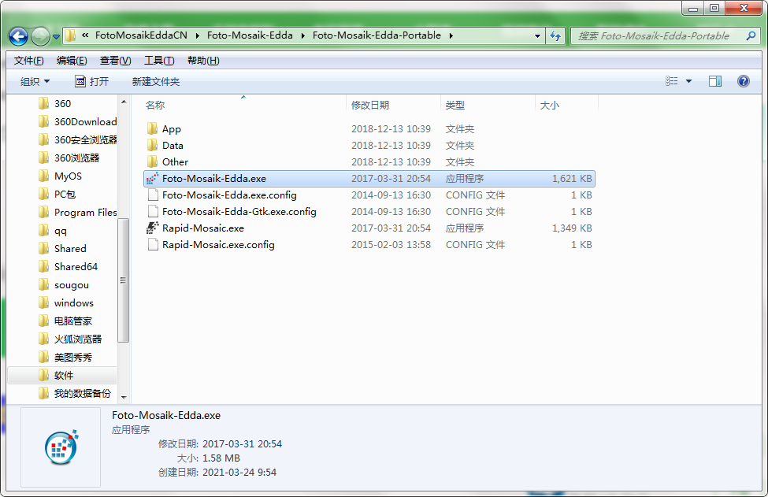768x497 pixels.
Task: Select PC包 folder in tree
Action: tap(57, 194)
